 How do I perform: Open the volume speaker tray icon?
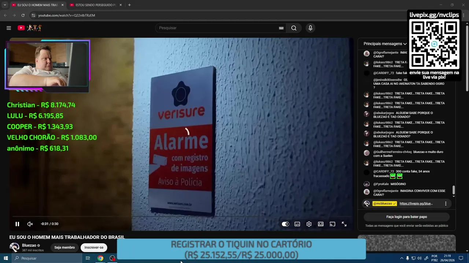(419, 258)
